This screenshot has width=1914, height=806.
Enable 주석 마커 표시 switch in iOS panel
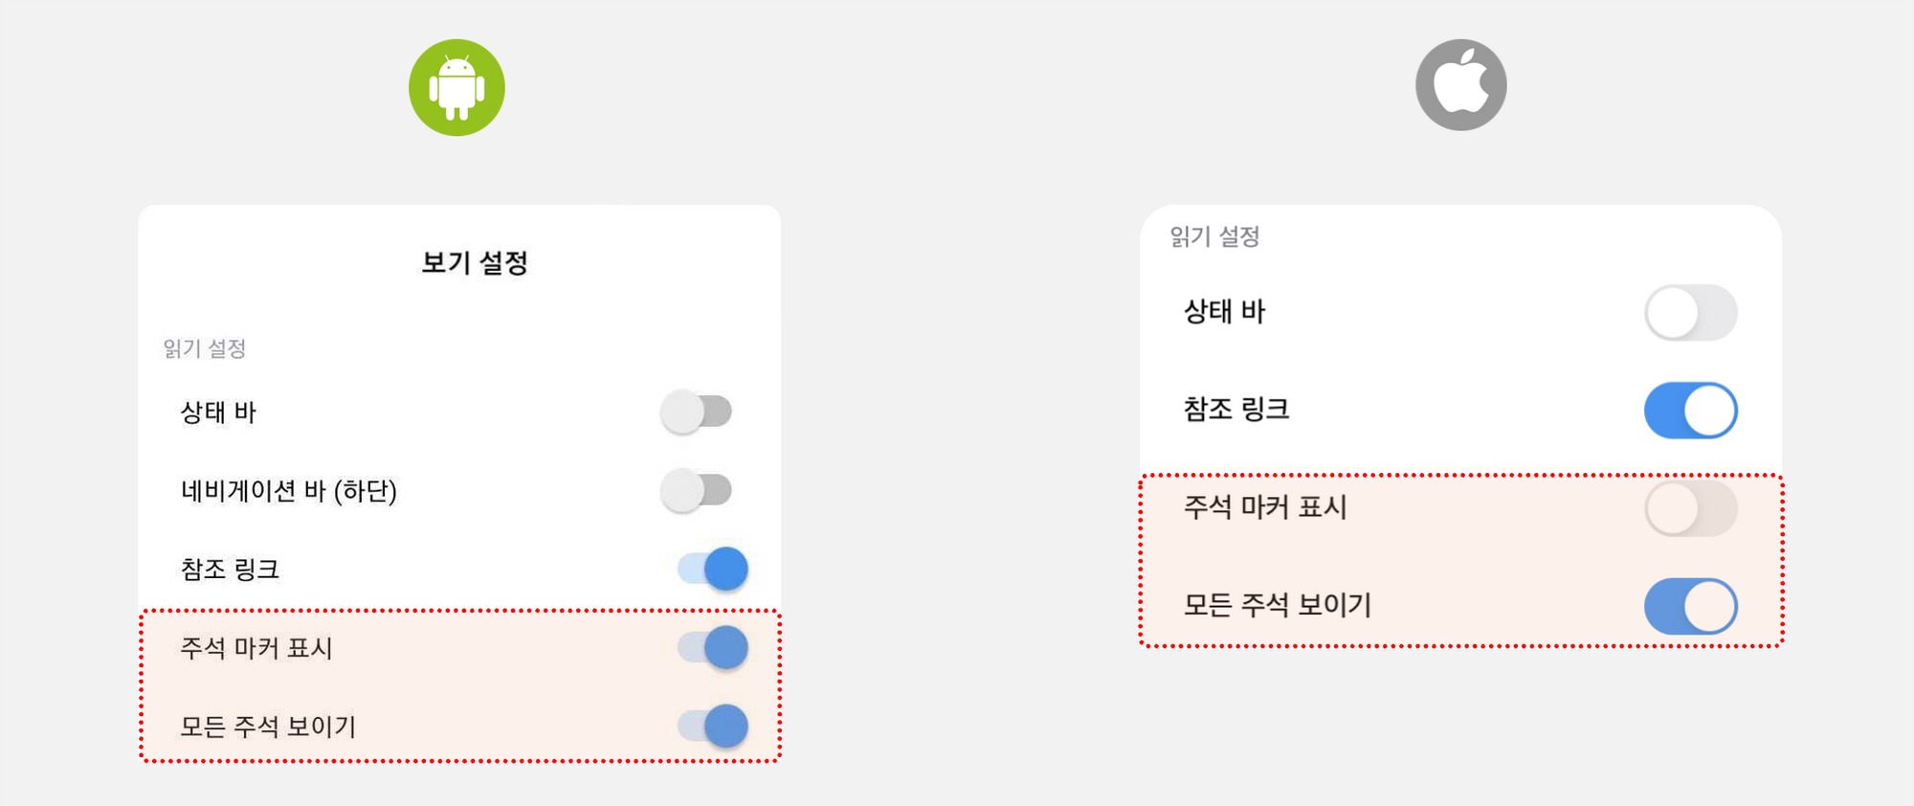tap(1691, 508)
